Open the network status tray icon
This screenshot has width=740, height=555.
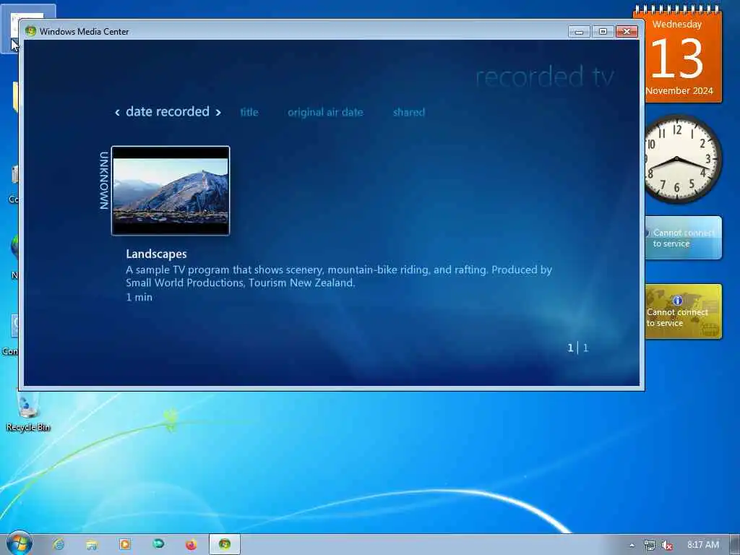coord(650,545)
